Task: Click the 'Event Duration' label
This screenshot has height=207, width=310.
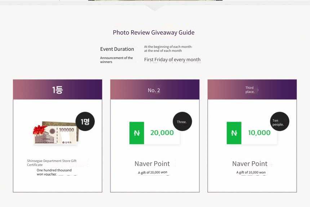Action: pyautogui.click(x=117, y=49)
